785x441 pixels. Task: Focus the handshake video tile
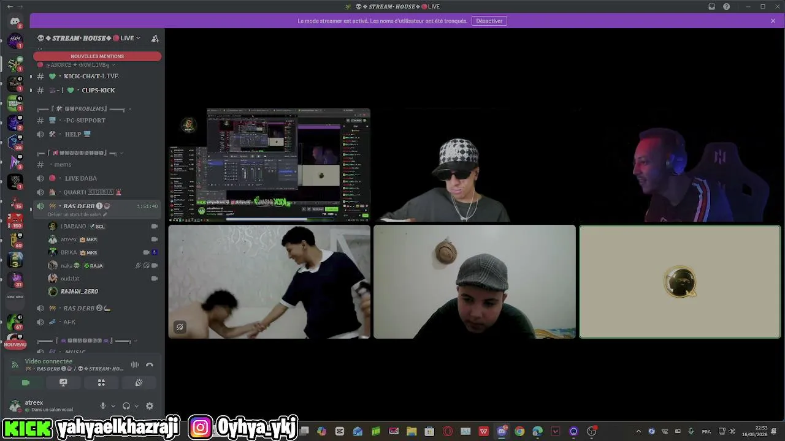(x=270, y=282)
